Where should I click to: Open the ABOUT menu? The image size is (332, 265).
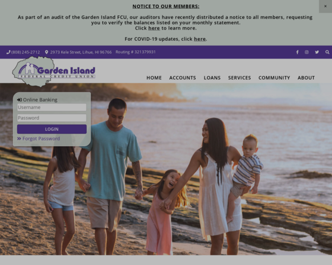pos(306,77)
